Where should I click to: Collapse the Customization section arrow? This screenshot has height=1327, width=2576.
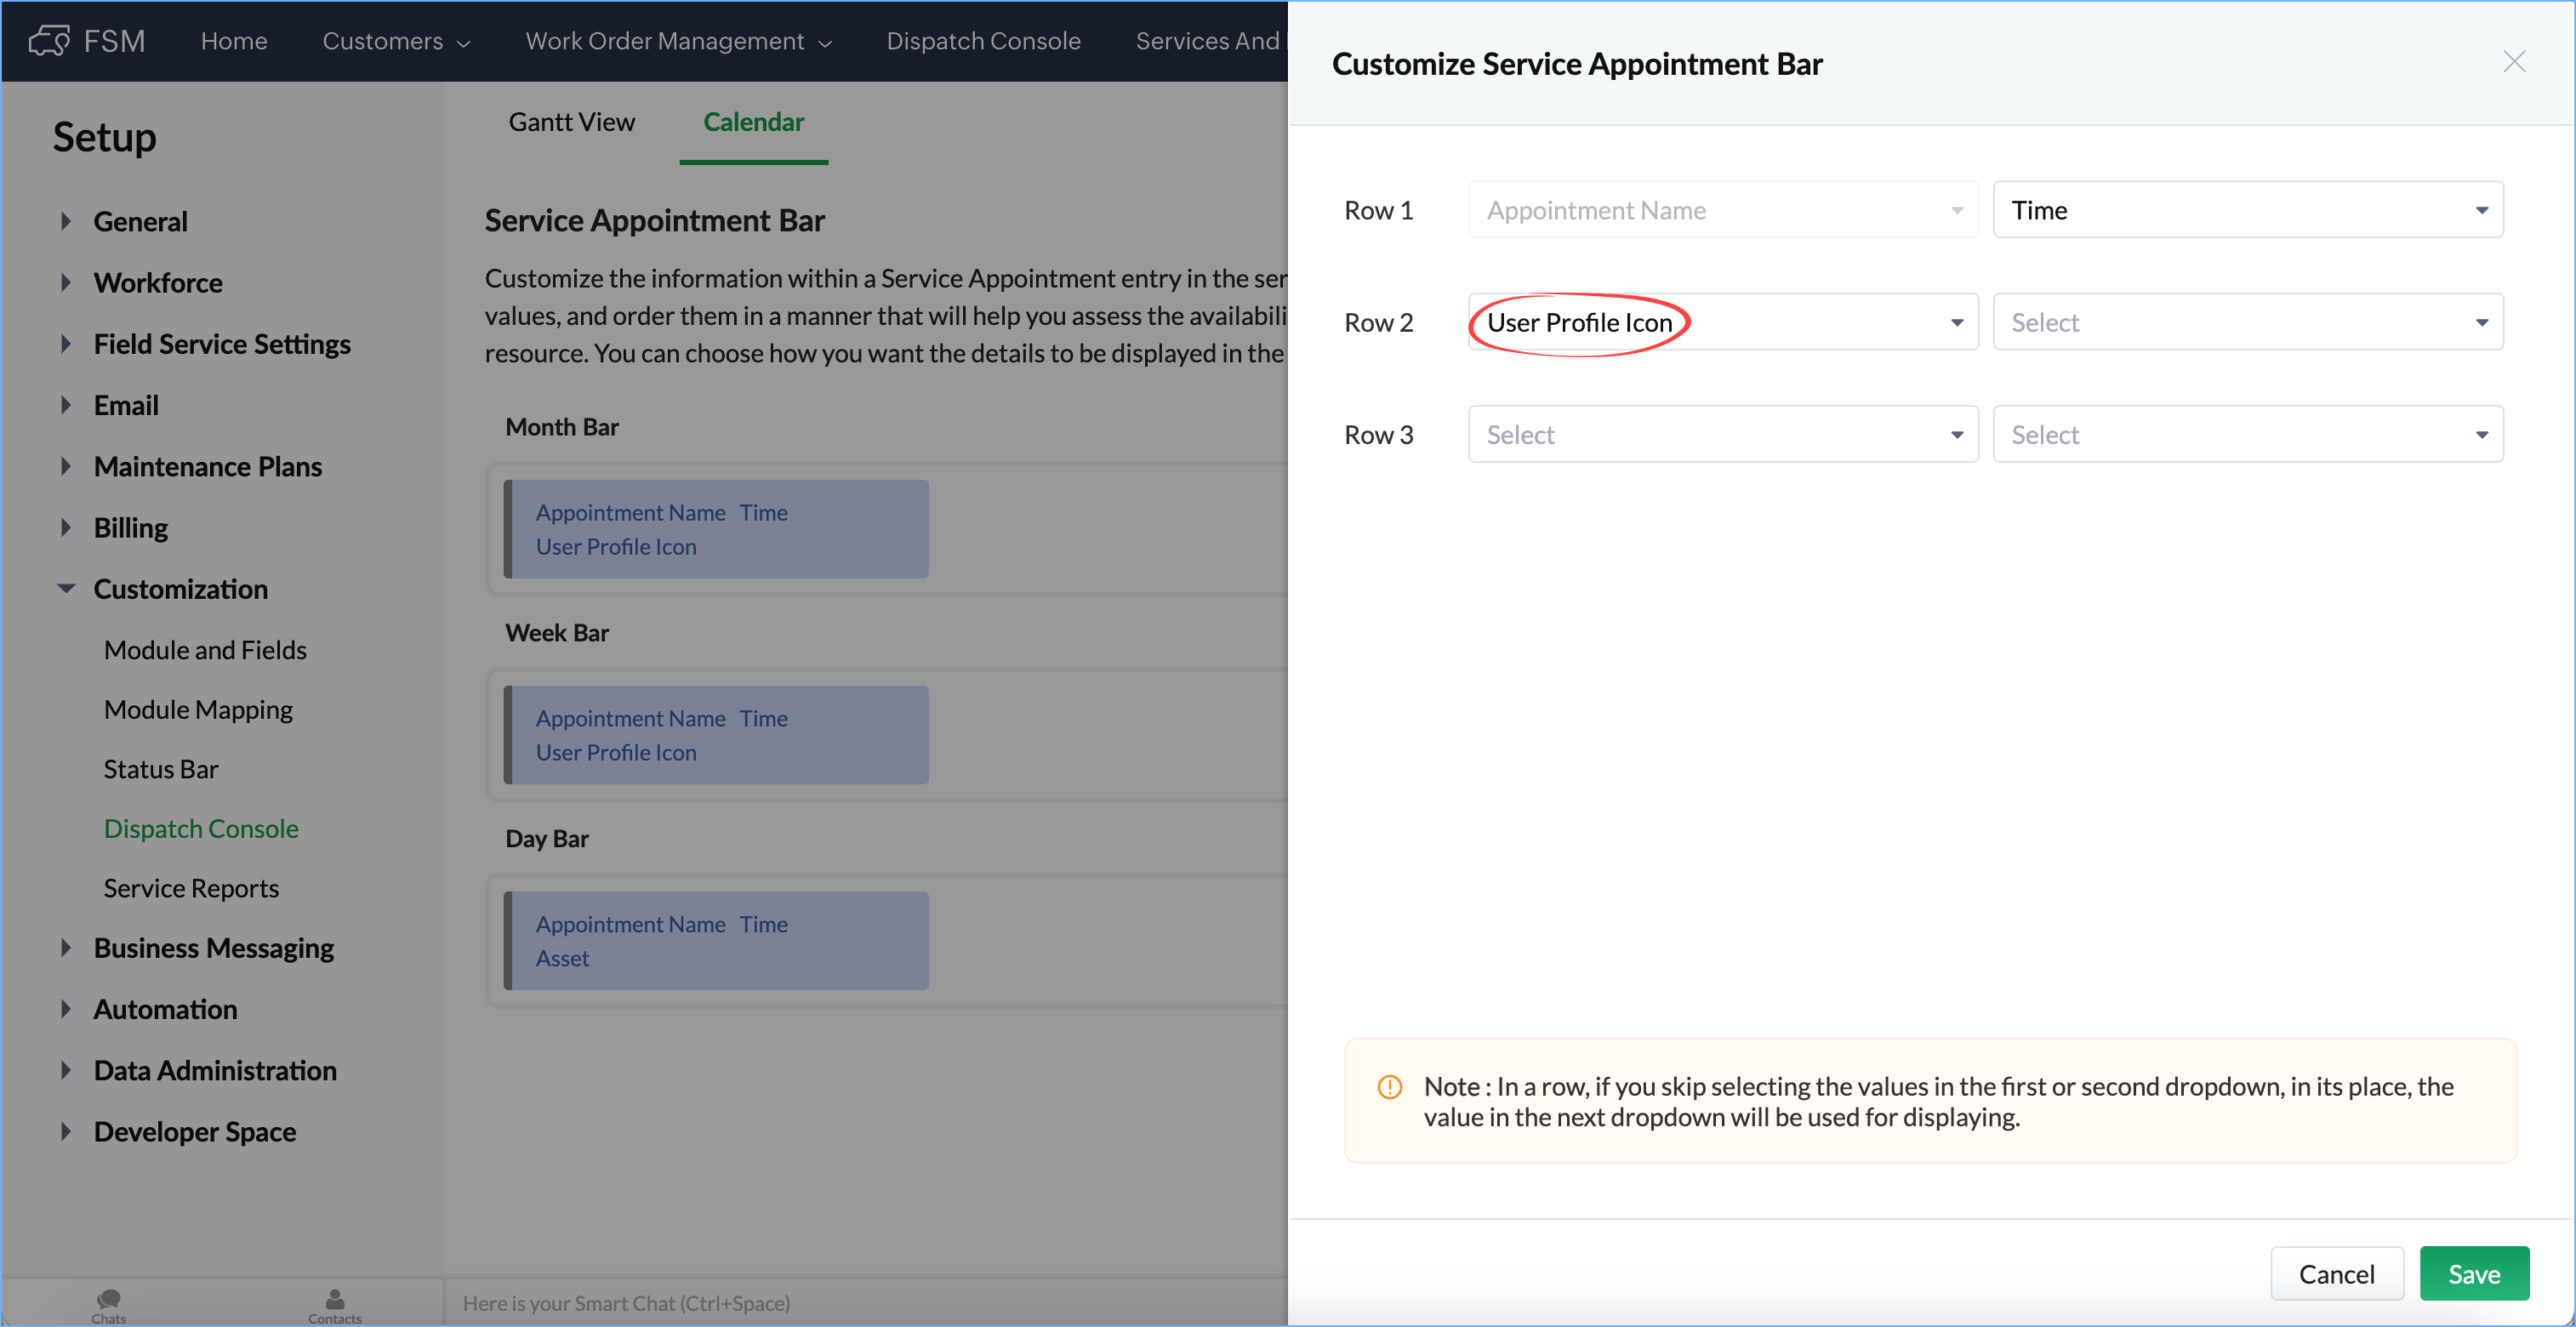(x=66, y=589)
